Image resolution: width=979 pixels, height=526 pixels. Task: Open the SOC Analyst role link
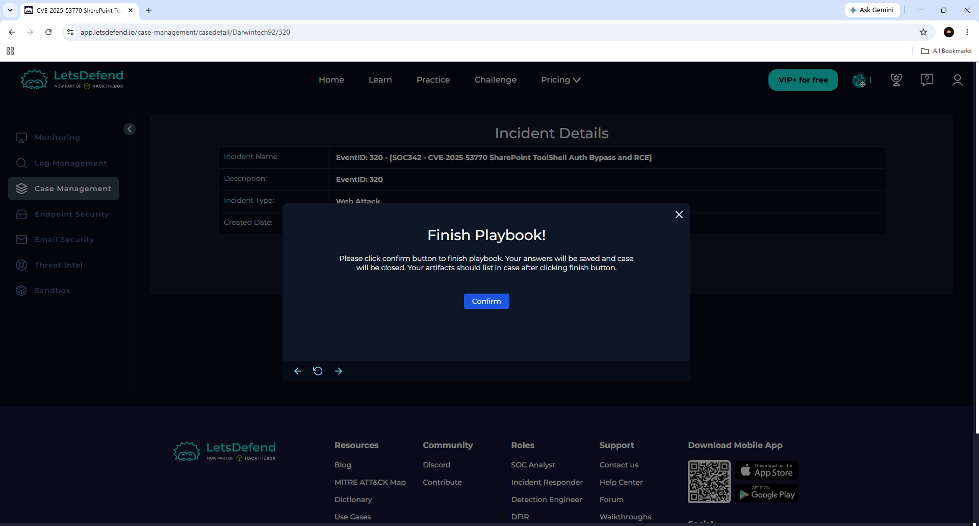pos(533,465)
